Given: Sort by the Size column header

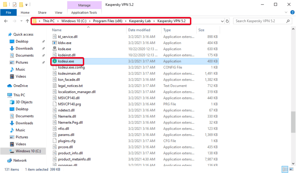Looking at the screenshot, I should pyautogui.click(x=201, y=30).
